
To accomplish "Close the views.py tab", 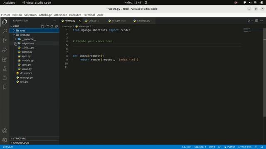I will point(79,21).
